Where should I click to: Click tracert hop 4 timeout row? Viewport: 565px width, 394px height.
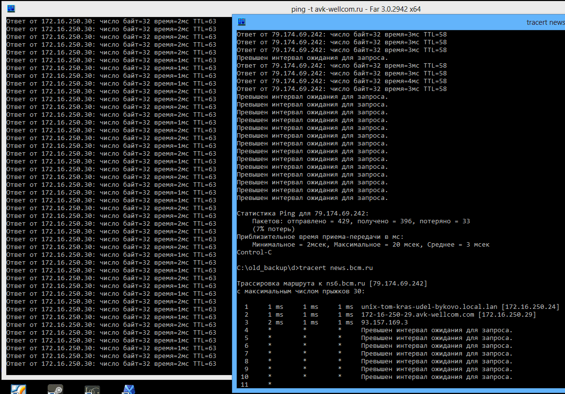378,330
